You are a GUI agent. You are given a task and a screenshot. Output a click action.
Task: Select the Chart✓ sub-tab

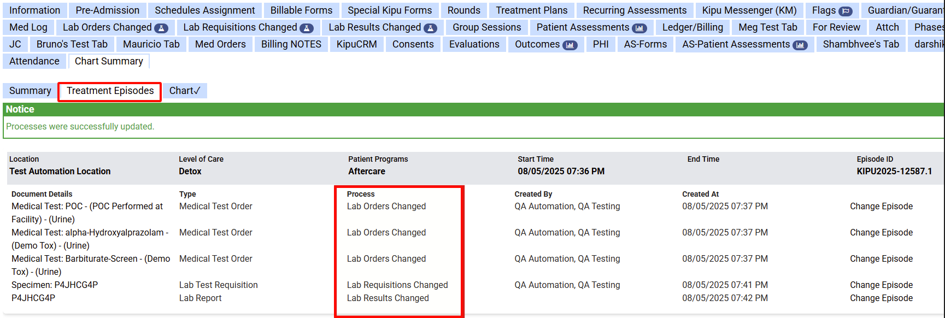pyautogui.click(x=185, y=91)
